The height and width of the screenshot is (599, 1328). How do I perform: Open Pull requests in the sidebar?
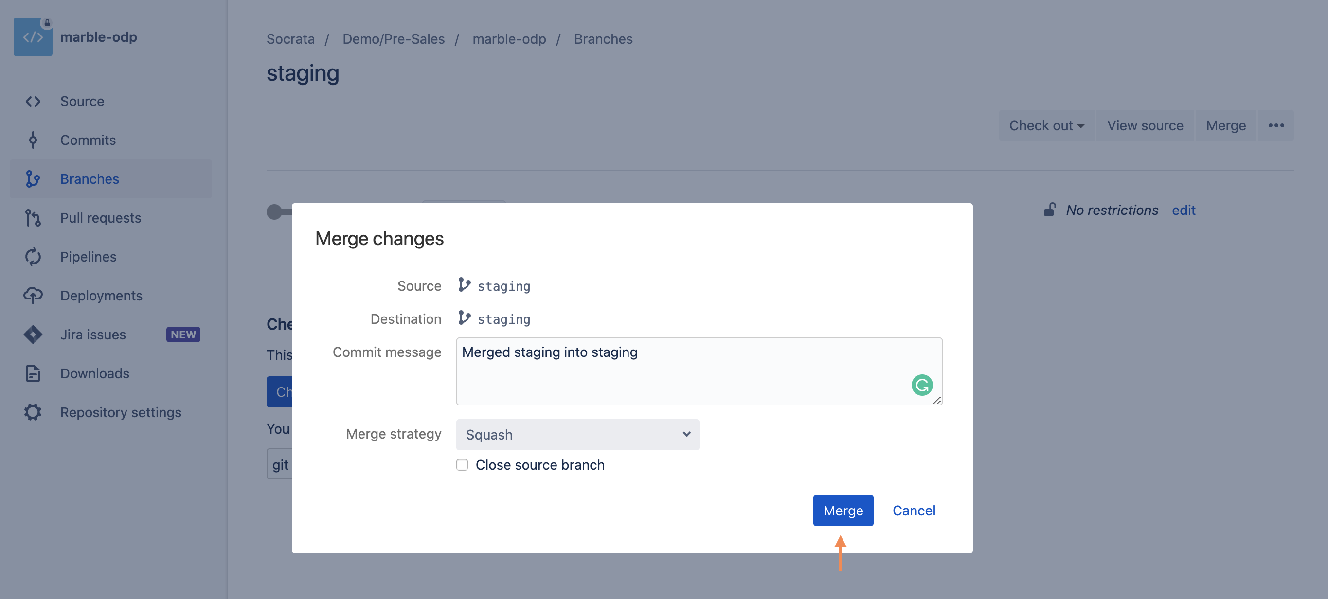point(111,218)
